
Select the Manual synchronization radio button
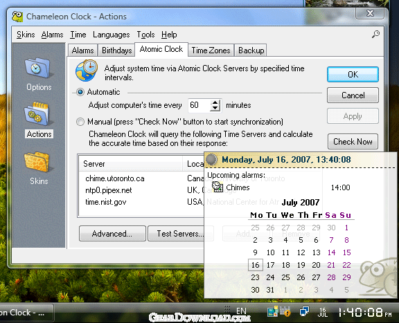(x=80, y=122)
